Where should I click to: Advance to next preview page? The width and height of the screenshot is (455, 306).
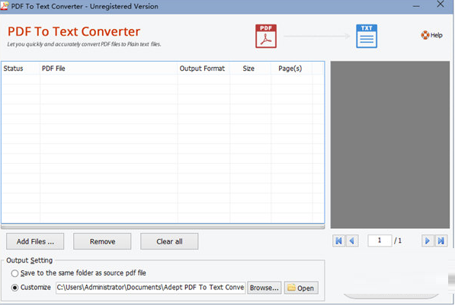coord(428,241)
